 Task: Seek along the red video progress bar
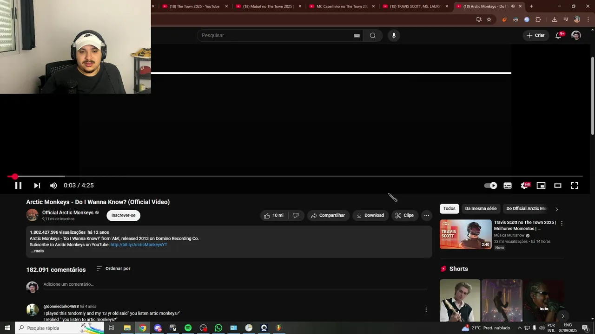295,177
